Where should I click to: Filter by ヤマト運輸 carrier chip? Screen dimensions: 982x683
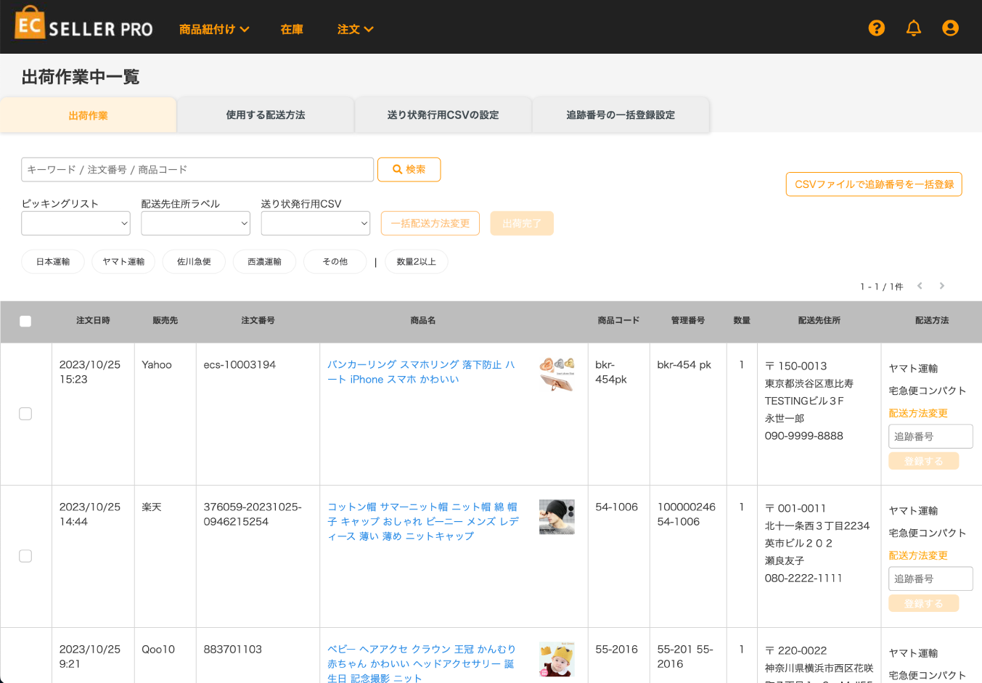point(123,262)
